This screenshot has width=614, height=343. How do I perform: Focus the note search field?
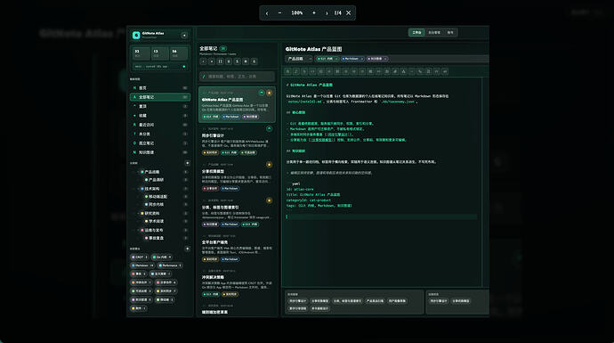(238, 77)
